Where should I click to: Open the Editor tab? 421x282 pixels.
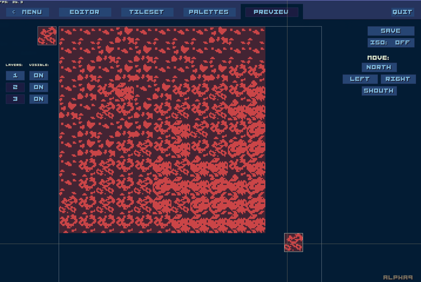tap(85, 12)
